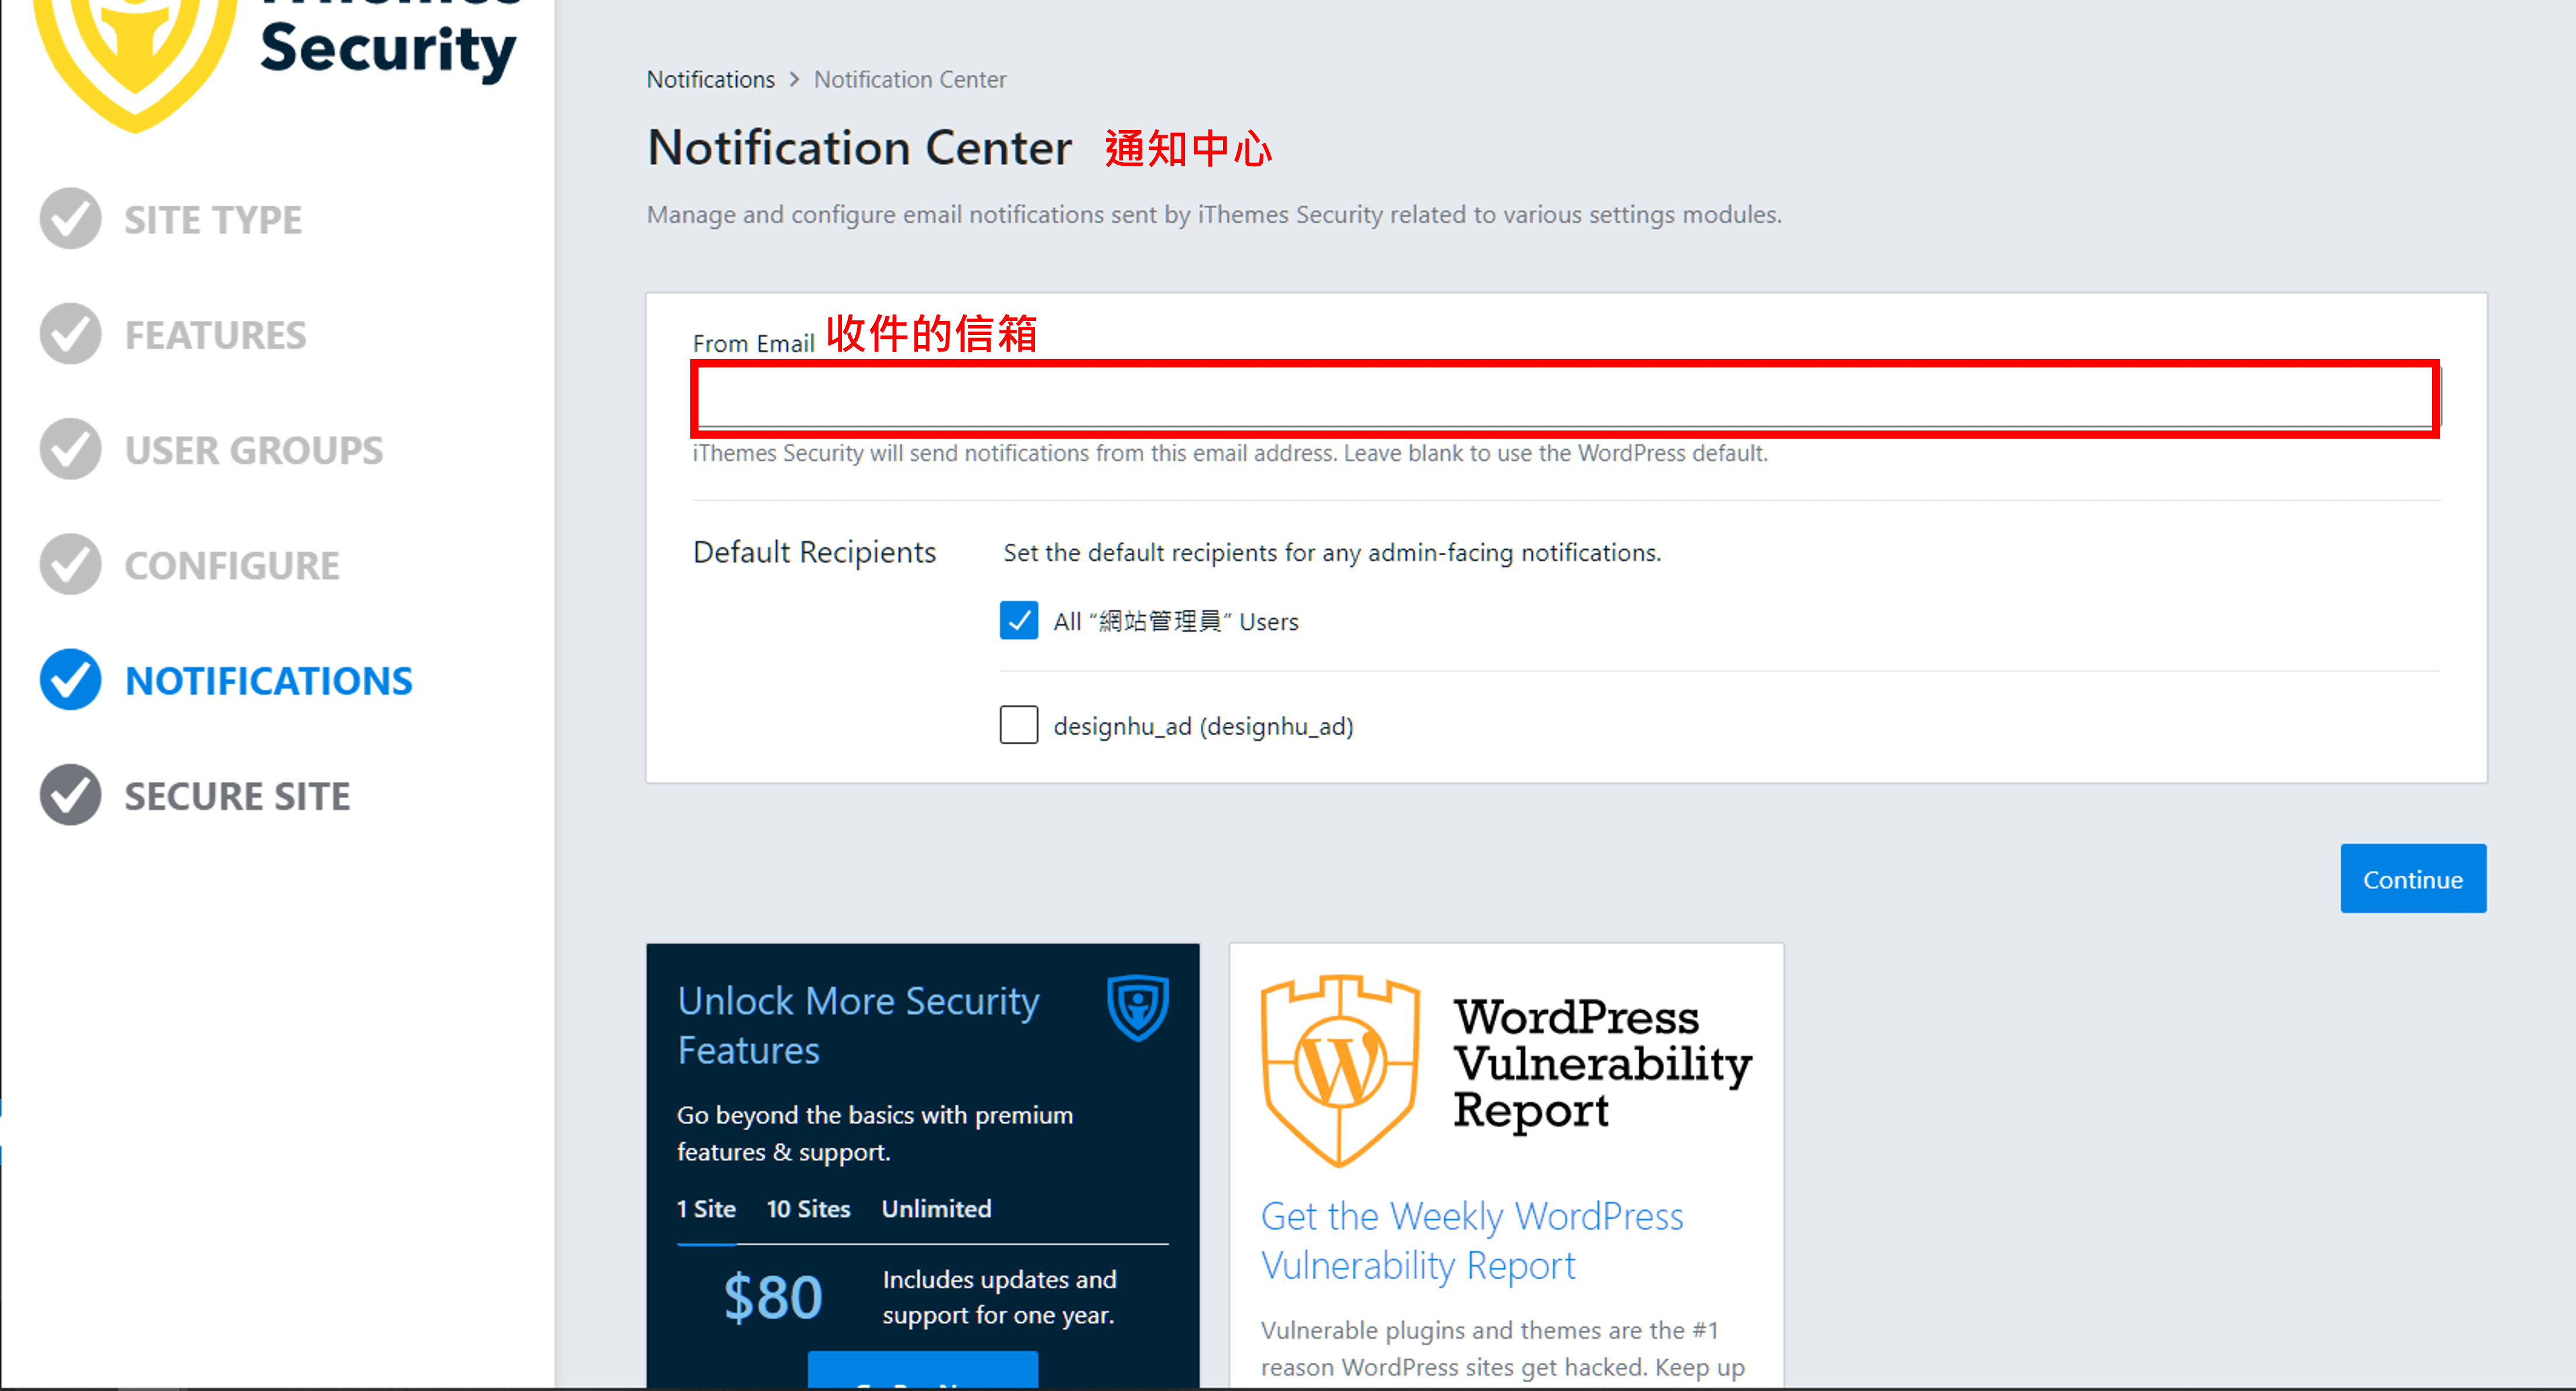The image size is (2576, 1391).
Task: Go to the SECURE SITE step
Action: (x=237, y=797)
